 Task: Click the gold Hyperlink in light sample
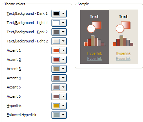pos(123,53)
